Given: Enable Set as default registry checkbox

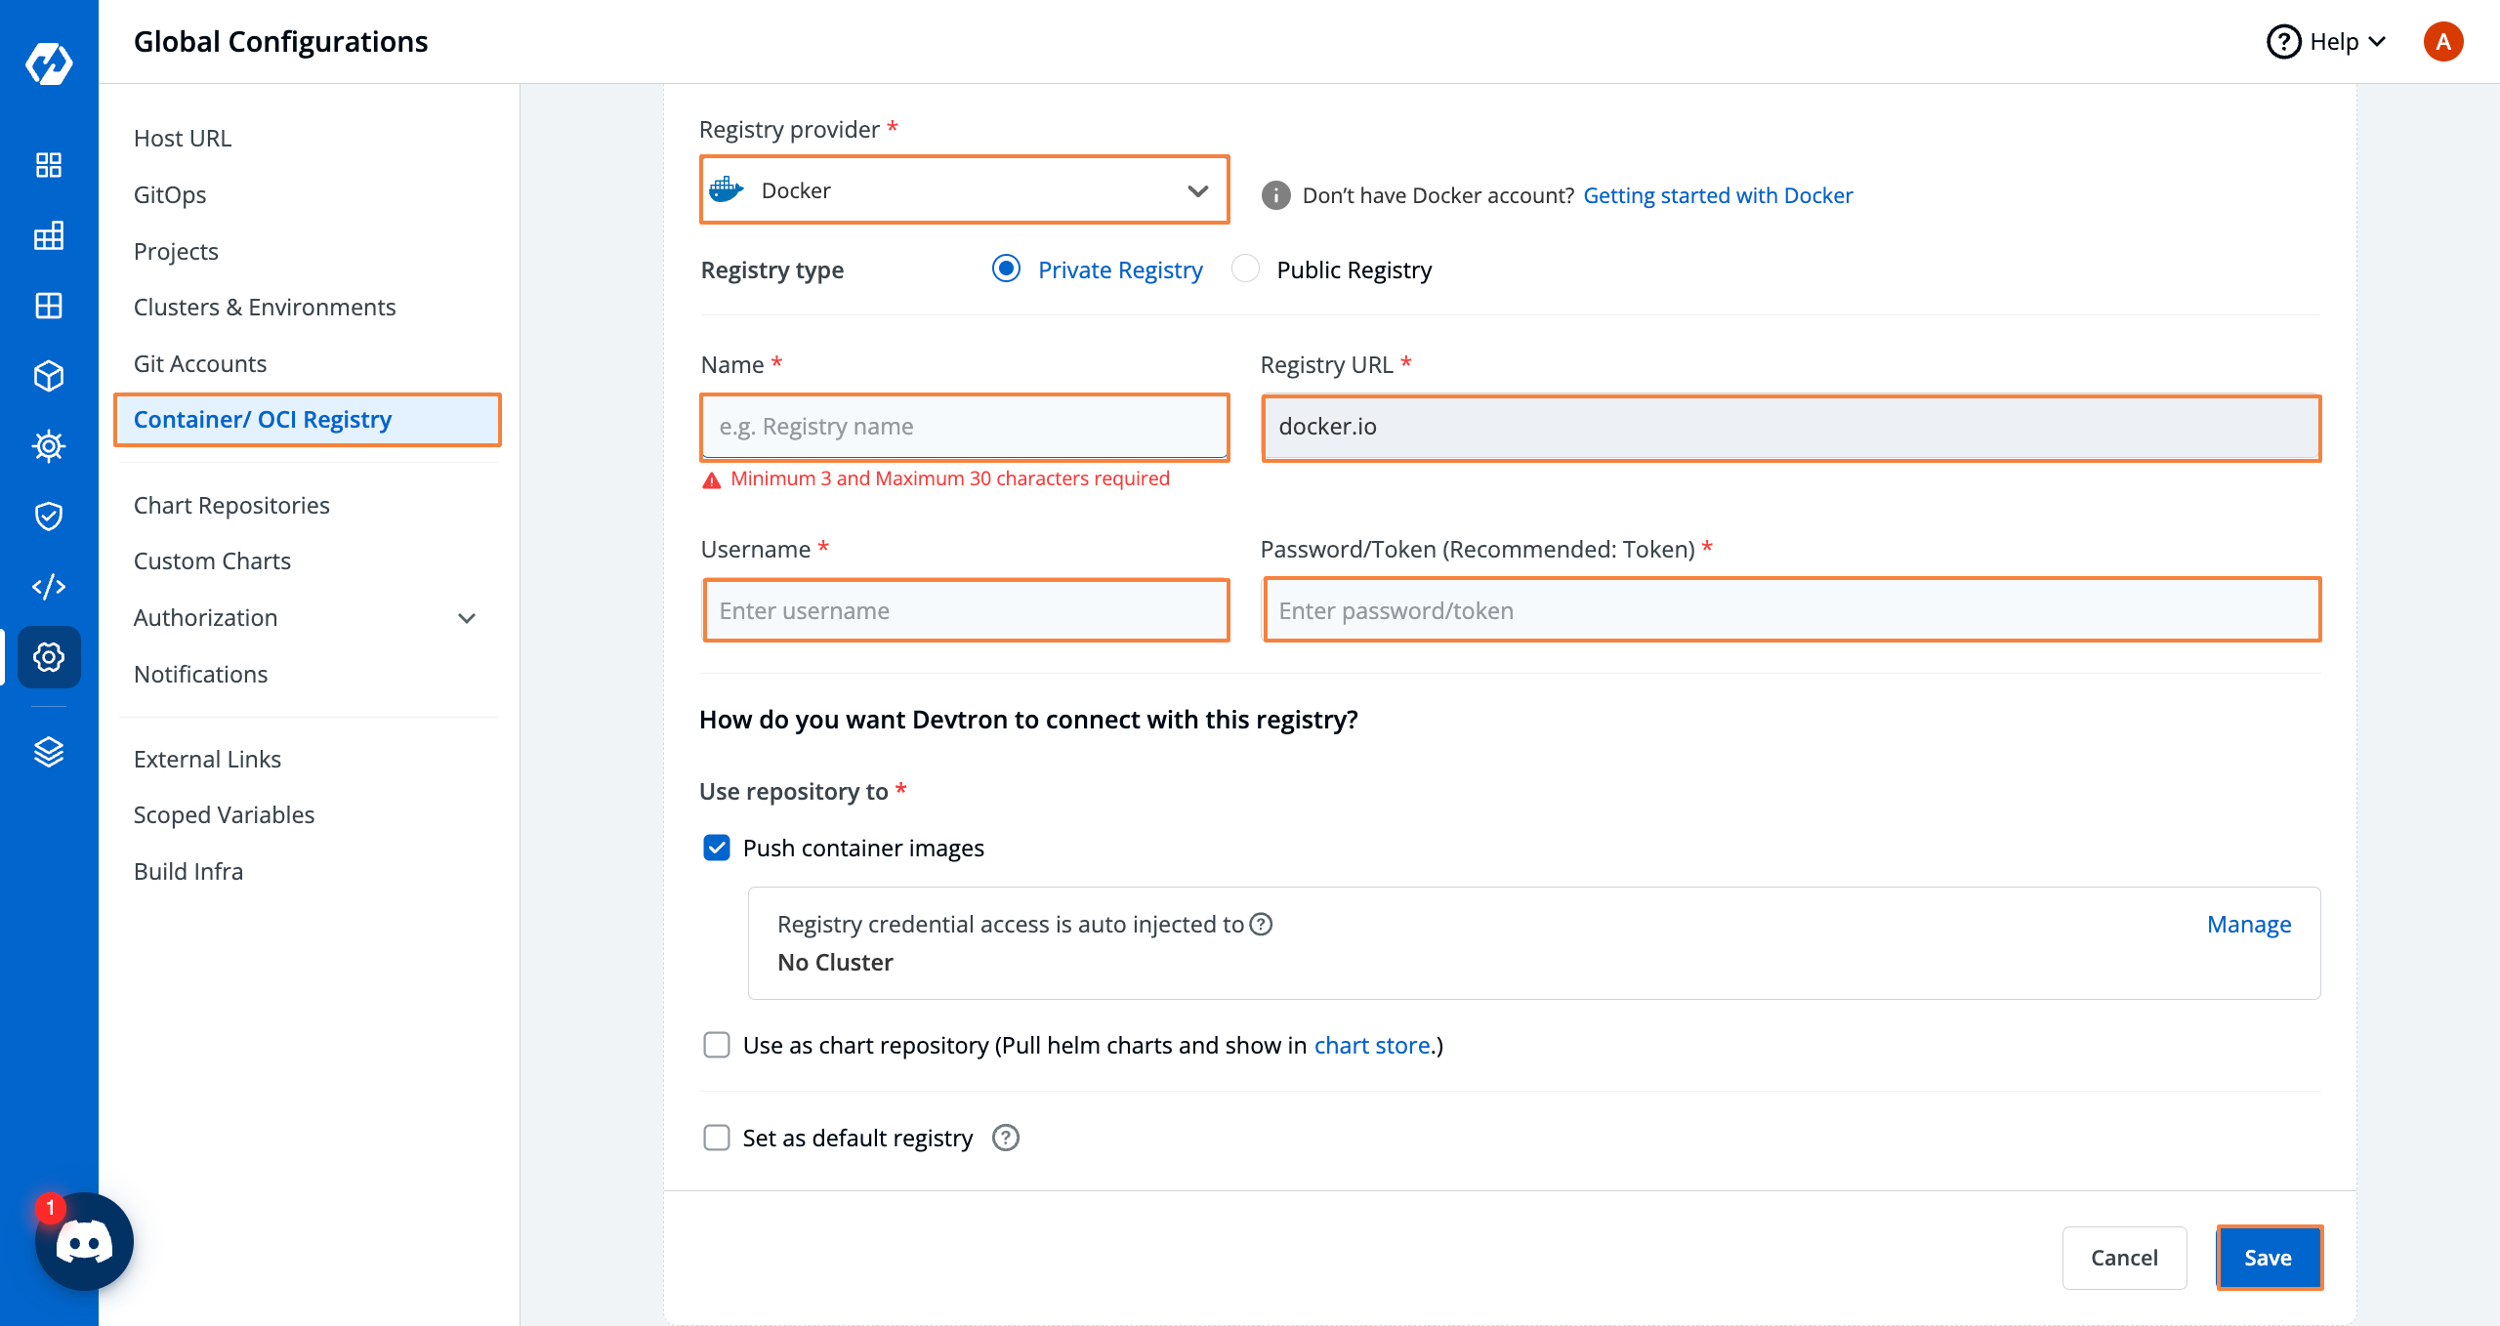Looking at the screenshot, I should [x=717, y=1139].
